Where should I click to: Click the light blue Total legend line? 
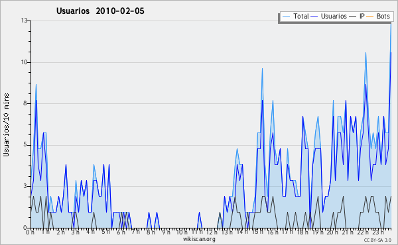tap(286, 17)
